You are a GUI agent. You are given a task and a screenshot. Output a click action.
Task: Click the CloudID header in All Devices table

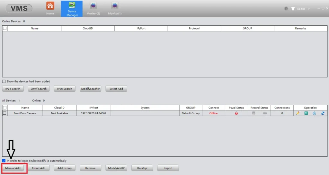pos(59,108)
